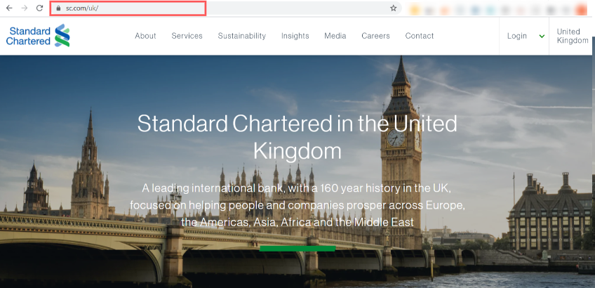Click the padlock site security icon
The height and width of the screenshot is (288, 595).
[58, 8]
